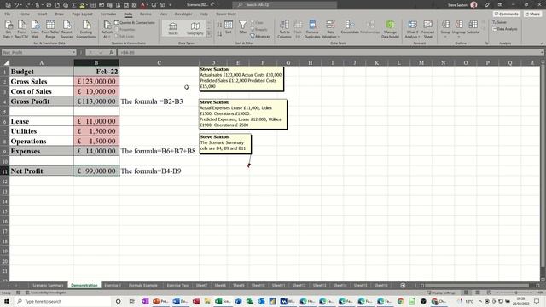Viewport: 546px width, 307px height.
Task: Switch to the Home tab
Action: click(x=25, y=14)
